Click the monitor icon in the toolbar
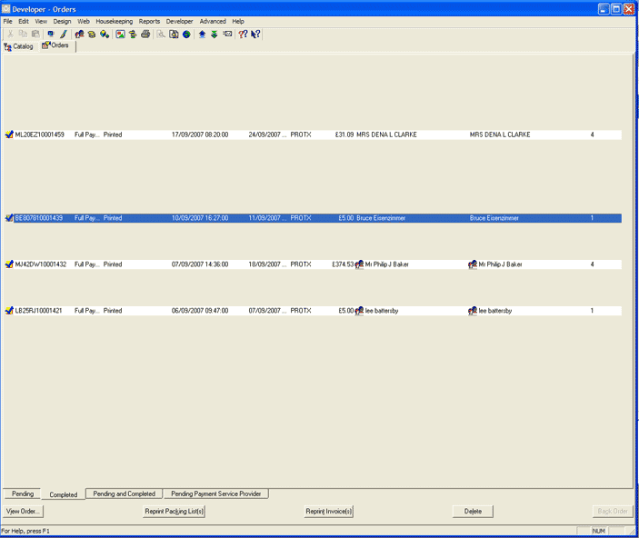The image size is (639, 538). 50,34
